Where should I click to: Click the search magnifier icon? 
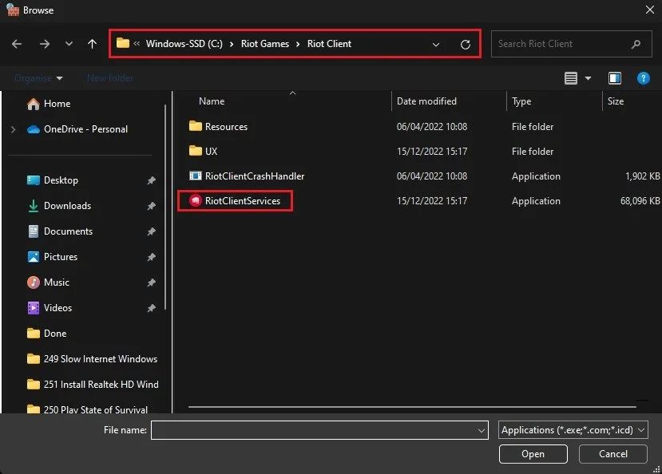click(x=636, y=44)
